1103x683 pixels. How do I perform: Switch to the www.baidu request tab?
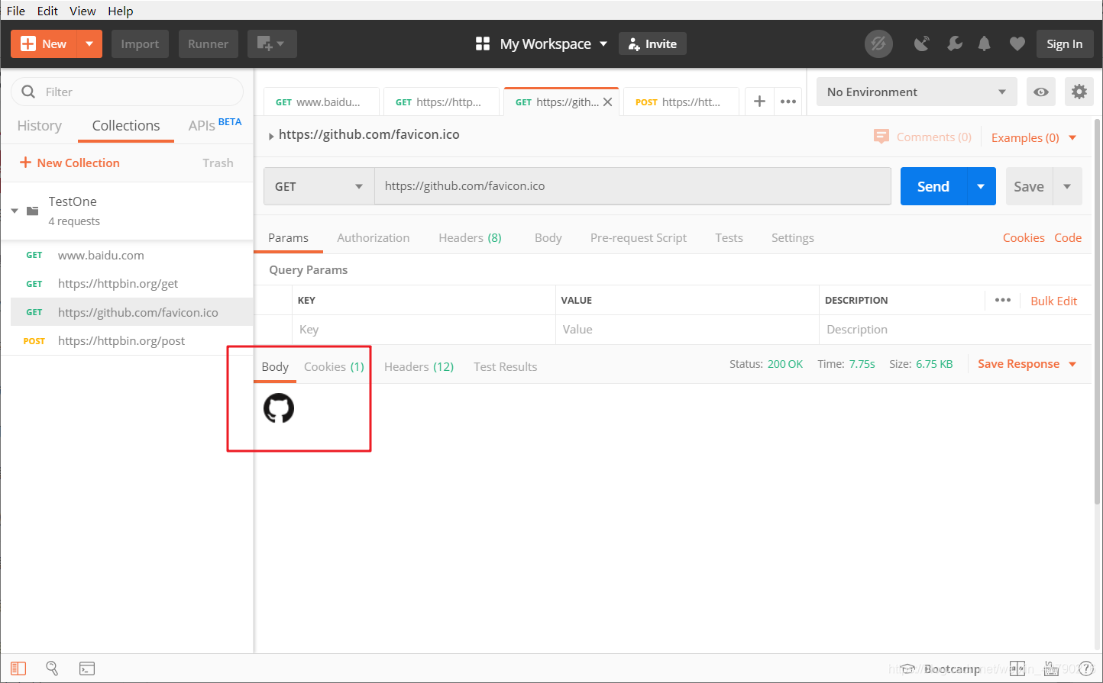pos(322,101)
